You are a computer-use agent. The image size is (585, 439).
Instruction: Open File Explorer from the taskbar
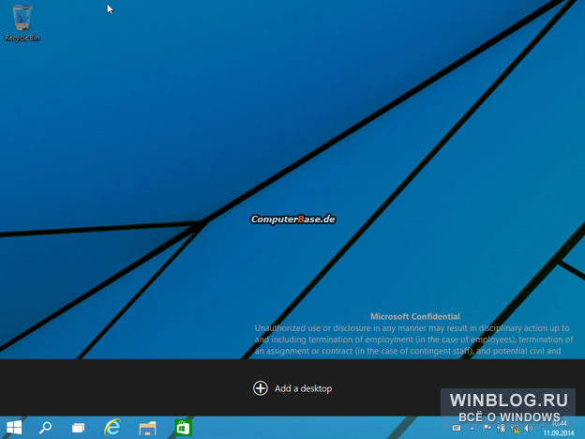click(147, 428)
